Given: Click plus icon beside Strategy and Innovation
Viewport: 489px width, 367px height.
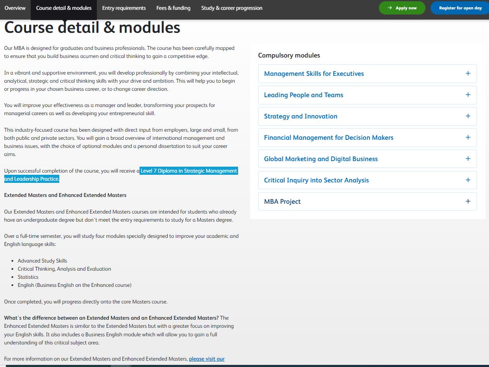Looking at the screenshot, I should pyautogui.click(x=468, y=116).
